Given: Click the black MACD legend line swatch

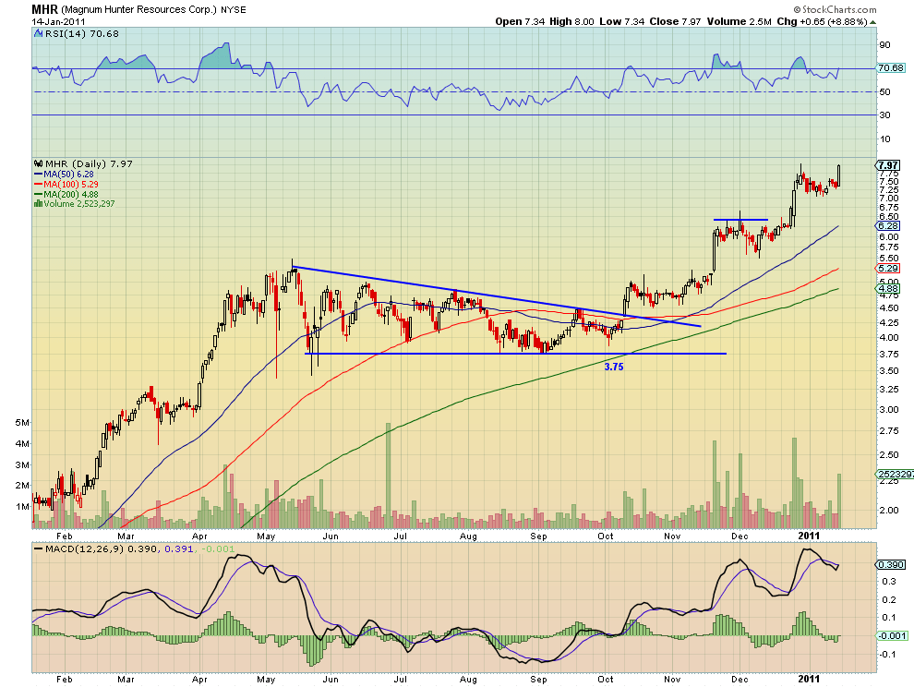Looking at the screenshot, I should pyautogui.click(x=39, y=548).
